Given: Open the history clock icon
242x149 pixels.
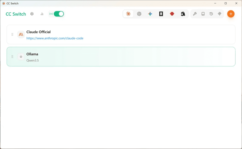Looking at the screenshot, I should click(211, 14).
